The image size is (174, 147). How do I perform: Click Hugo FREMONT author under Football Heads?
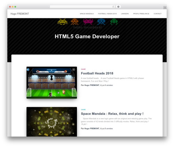(x=92, y=85)
